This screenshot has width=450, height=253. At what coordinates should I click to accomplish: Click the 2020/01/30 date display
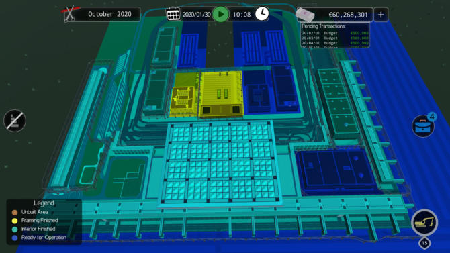click(x=197, y=15)
